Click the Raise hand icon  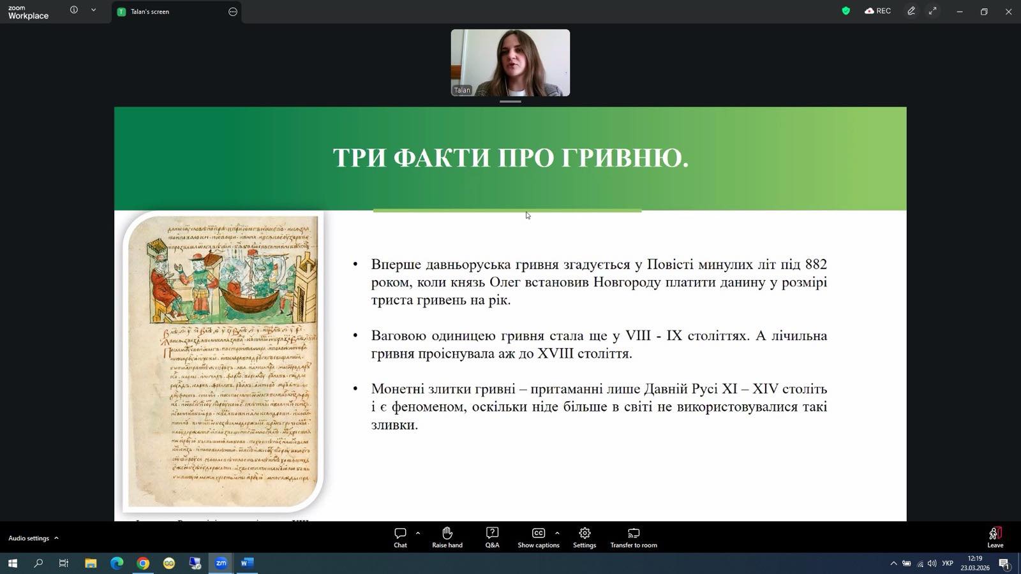[447, 537]
